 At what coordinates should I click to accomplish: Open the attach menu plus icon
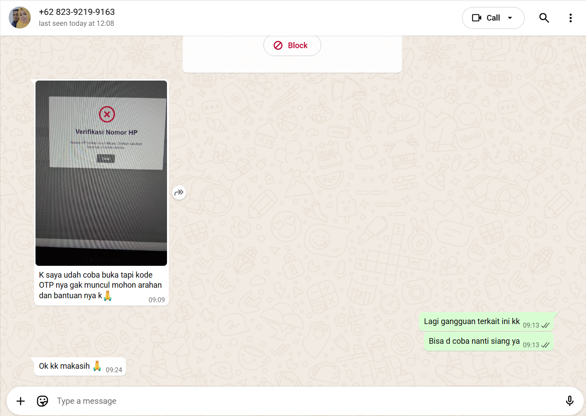pyautogui.click(x=21, y=401)
